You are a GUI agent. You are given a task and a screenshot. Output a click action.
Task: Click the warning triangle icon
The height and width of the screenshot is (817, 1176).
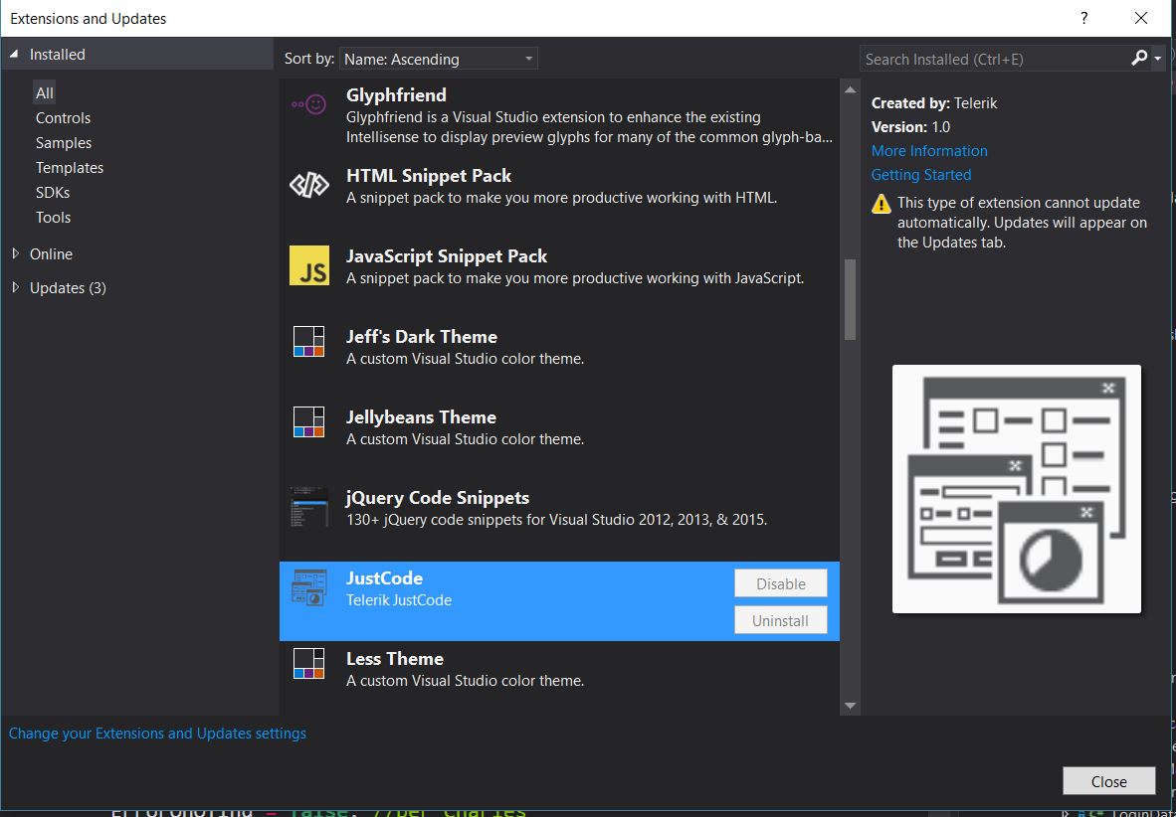(882, 204)
